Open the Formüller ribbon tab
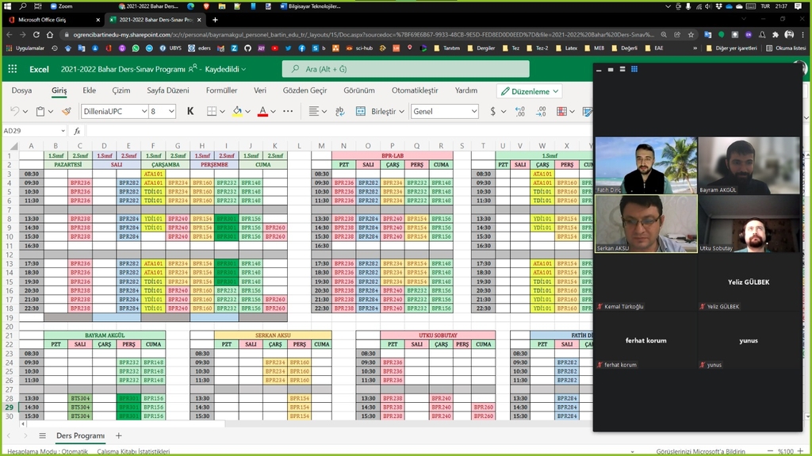 tap(221, 90)
